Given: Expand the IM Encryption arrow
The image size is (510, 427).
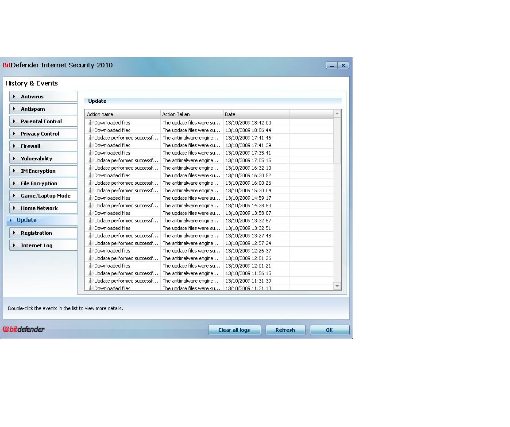Looking at the screenshot, I should [14, 171].
